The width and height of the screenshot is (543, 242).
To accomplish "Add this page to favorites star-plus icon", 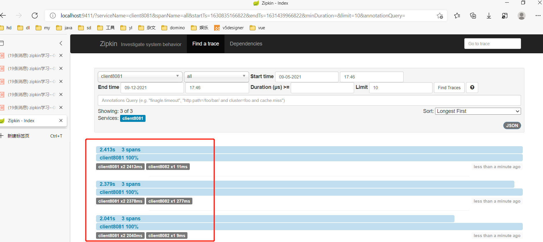I will [x=440, y=16].
